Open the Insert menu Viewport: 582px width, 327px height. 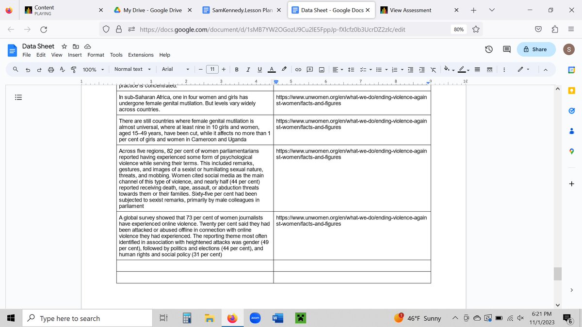click(x=75, y=55)
